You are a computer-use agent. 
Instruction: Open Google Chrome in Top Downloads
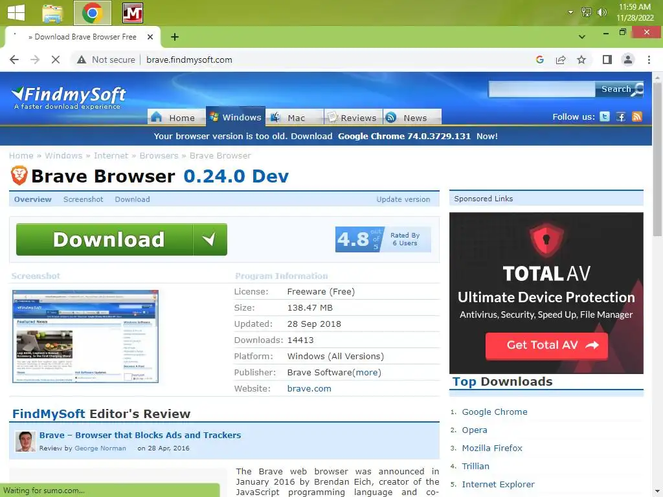pyautogui.click(x=494, y=412)
